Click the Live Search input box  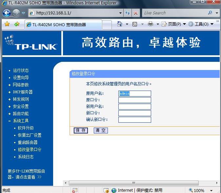point(174,13)
